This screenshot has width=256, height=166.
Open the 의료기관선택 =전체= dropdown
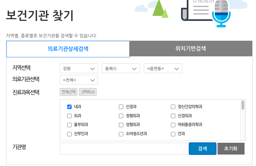pyautogui.click(x=79, y=80)
